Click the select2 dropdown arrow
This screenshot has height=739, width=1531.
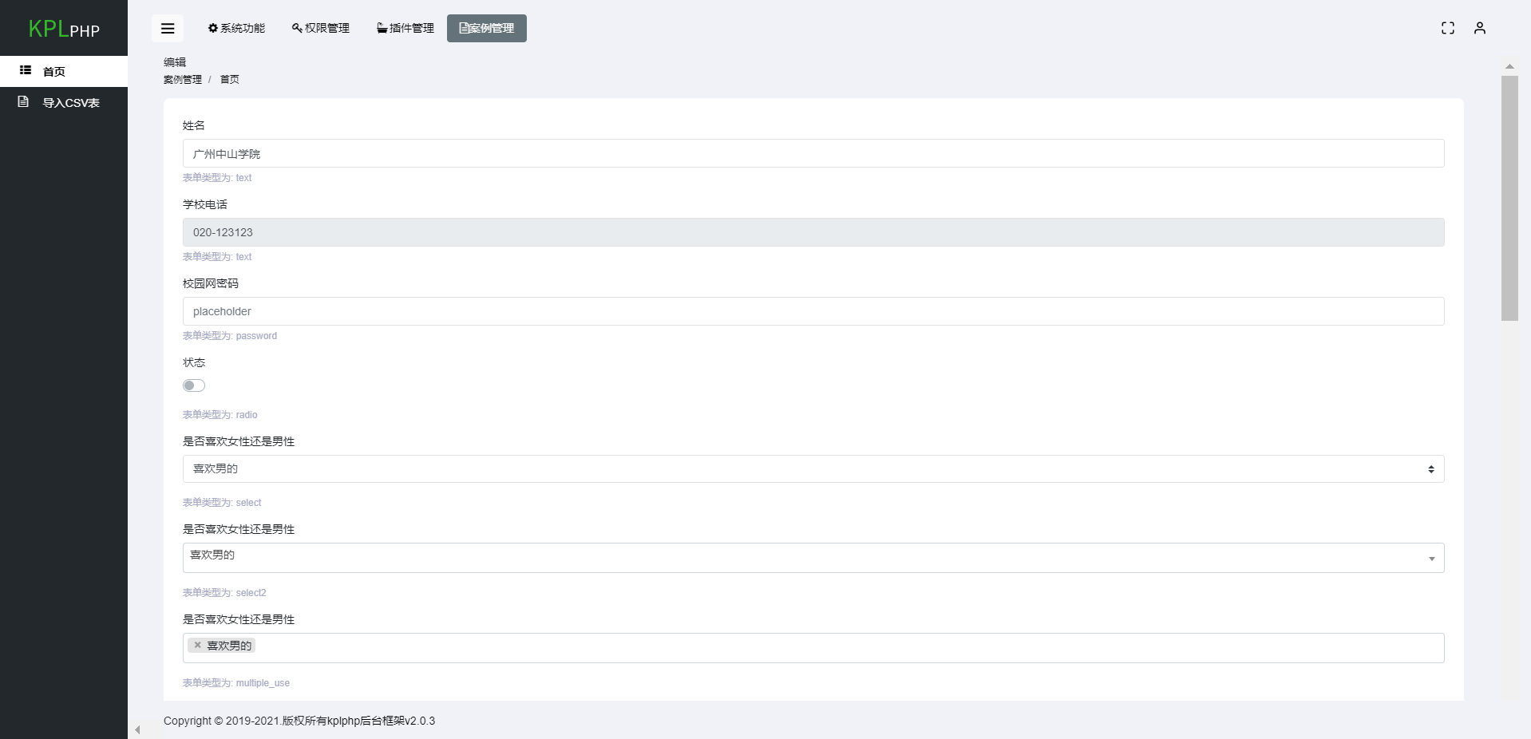coord(1431,559)
